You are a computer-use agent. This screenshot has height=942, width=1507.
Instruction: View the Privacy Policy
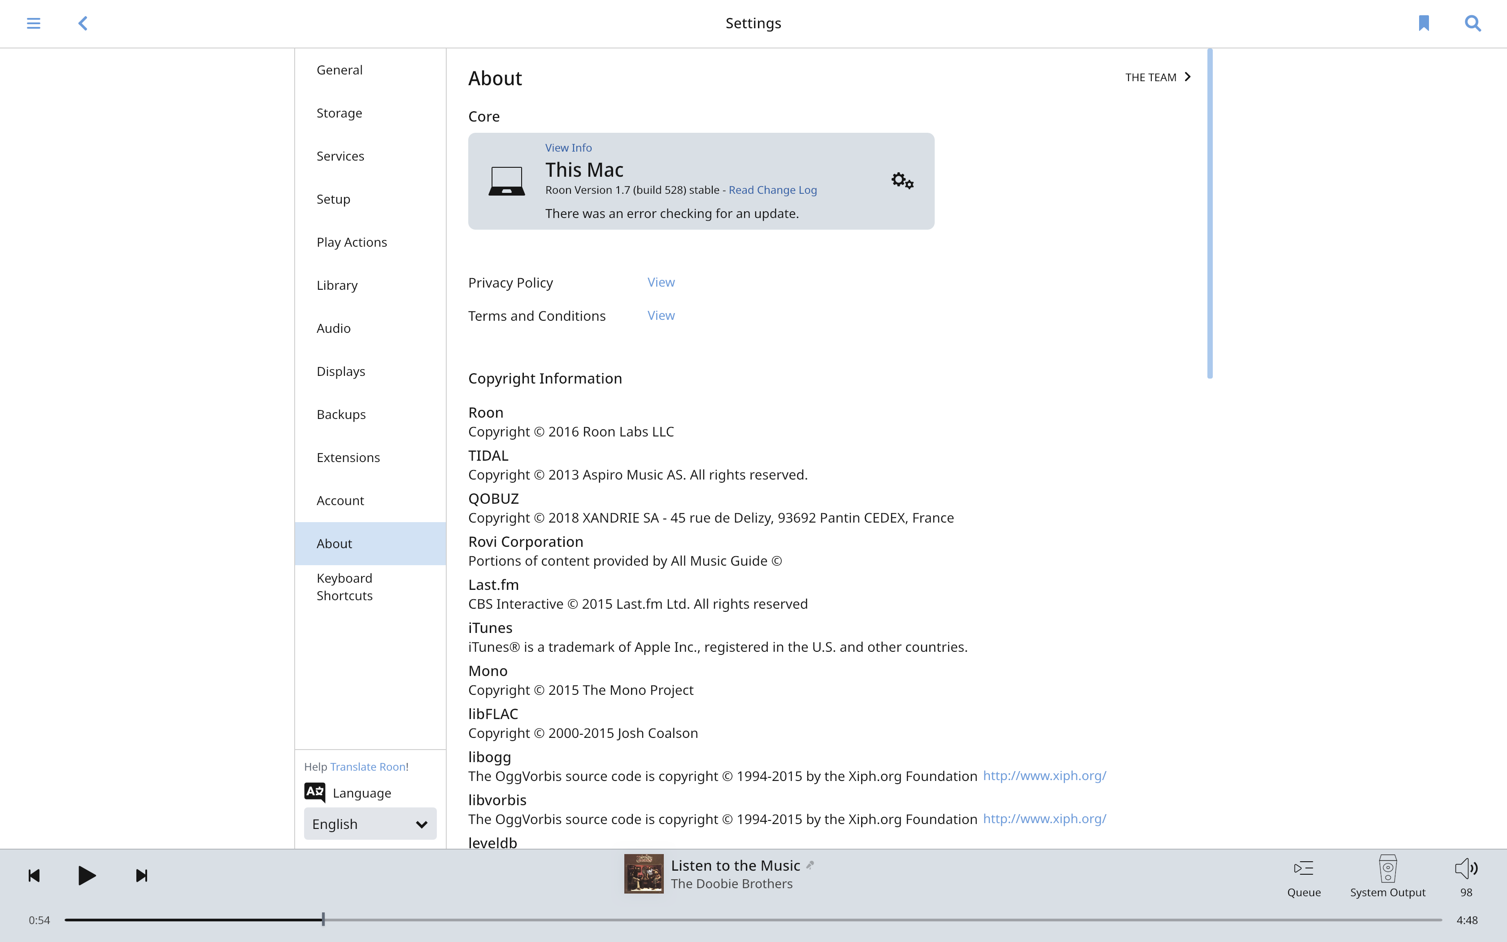click(661, 282)
